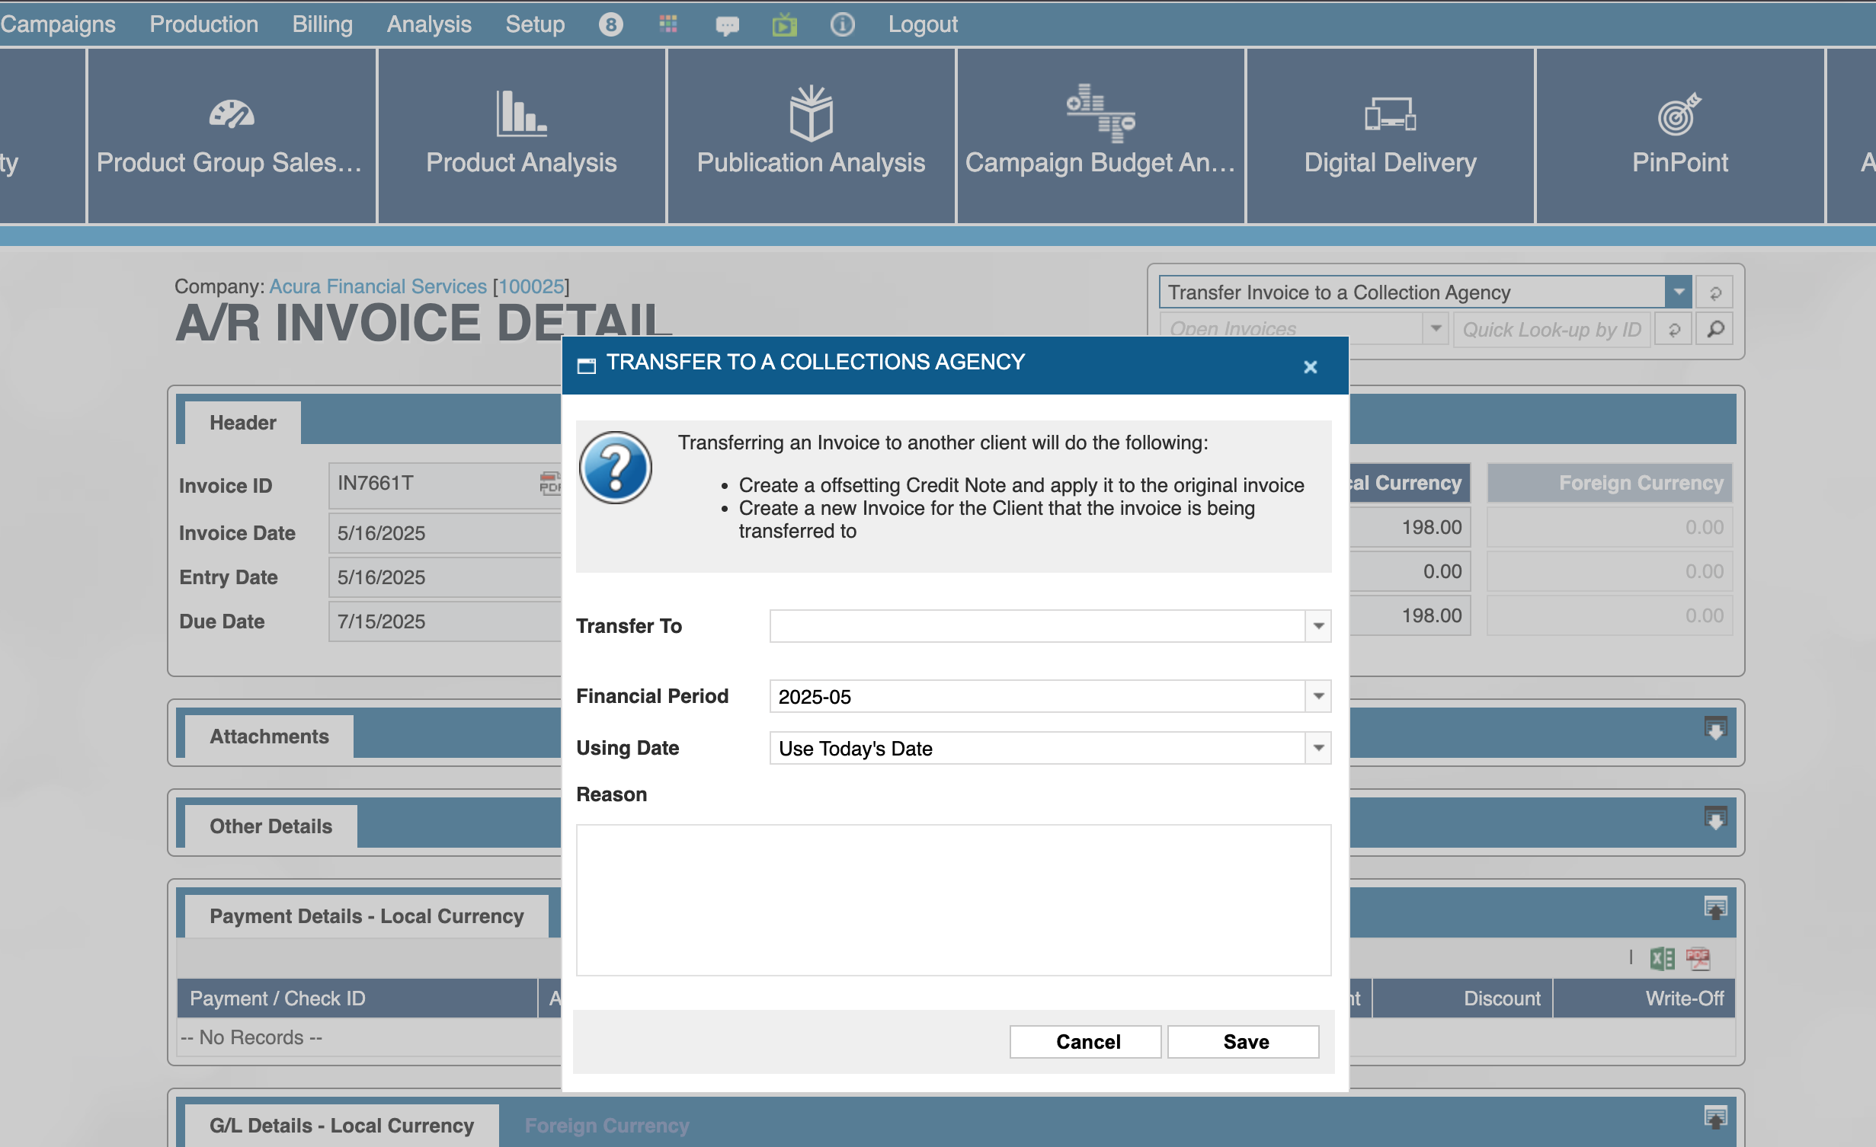The image size is (1876, 1147).
Task: Open the Transfer To dropdown
Action: click(x=1318, y=626)
